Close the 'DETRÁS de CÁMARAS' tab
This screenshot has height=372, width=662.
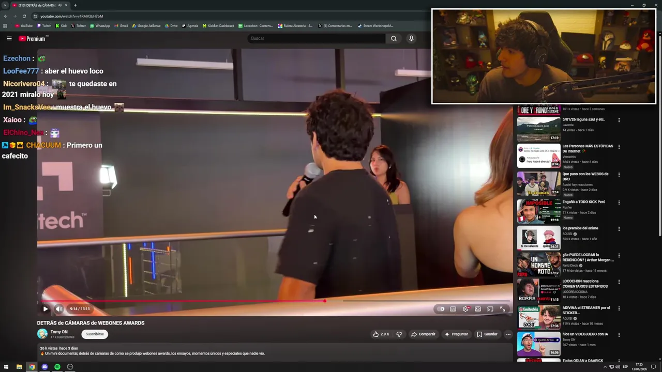66,5
